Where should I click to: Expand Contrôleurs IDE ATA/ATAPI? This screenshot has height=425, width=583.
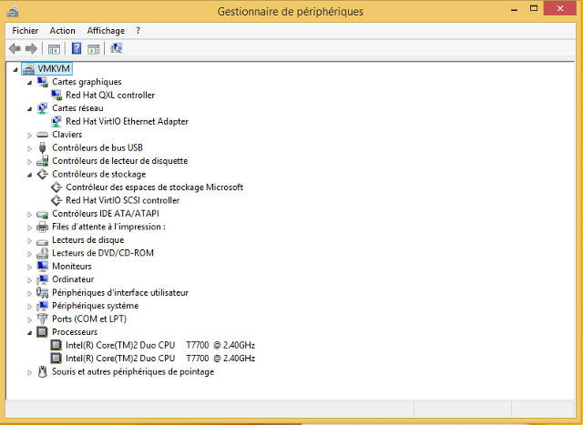pyautogui.click(x=30, y=215)
